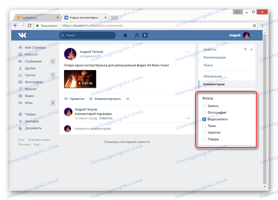Image resolution: width=278 pixels, height=200 pixels.
Task: Click the browser address bar URL
Action: (x=92, y=26)
